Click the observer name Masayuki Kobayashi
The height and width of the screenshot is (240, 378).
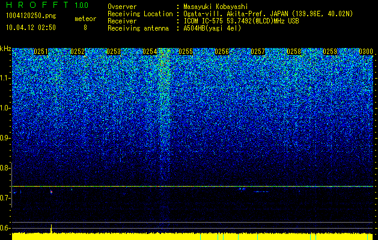tap(215, 7)
